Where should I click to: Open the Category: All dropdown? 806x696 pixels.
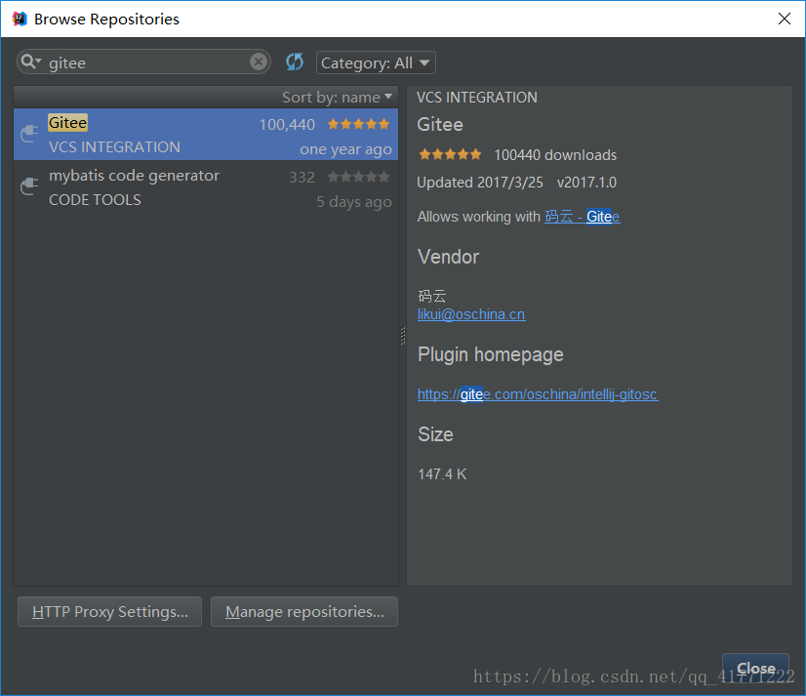click(x=376, y=62)
